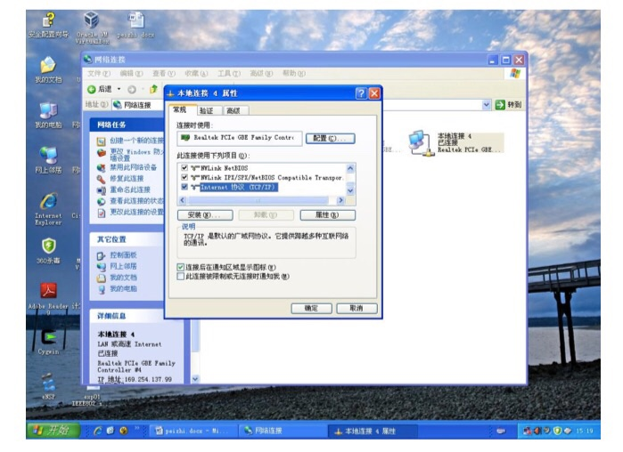Click the component list right scroll arrow
The width and height of the screenshot is (623, 452).
click(x=340, y=200)
